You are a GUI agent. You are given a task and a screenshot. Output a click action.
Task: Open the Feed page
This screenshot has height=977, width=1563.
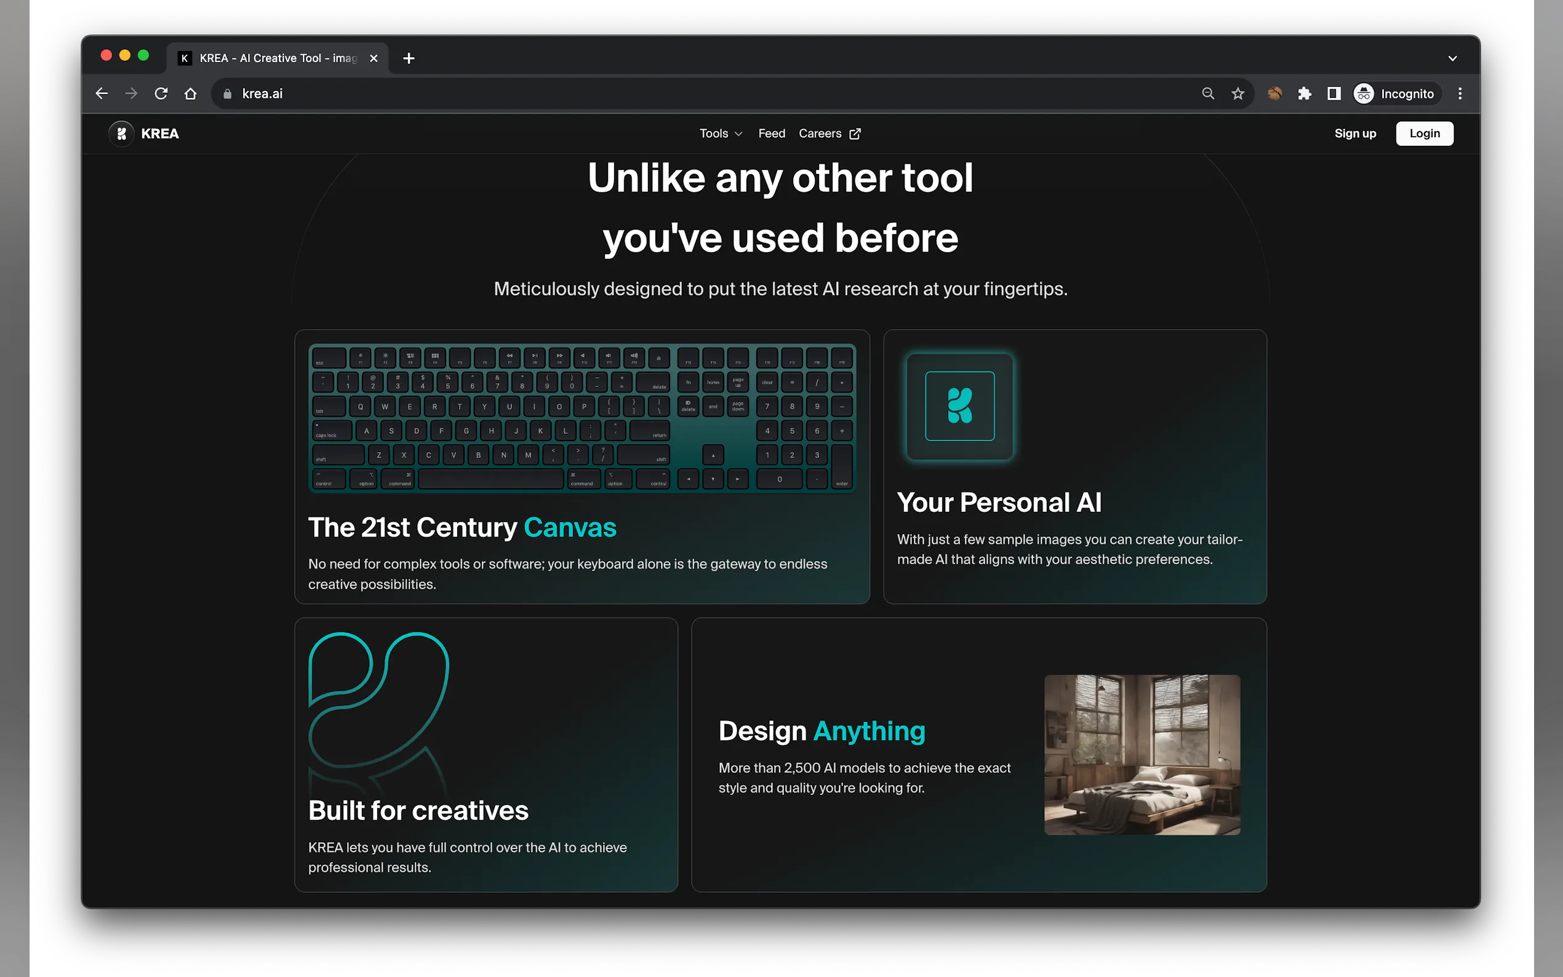[772, 134]
